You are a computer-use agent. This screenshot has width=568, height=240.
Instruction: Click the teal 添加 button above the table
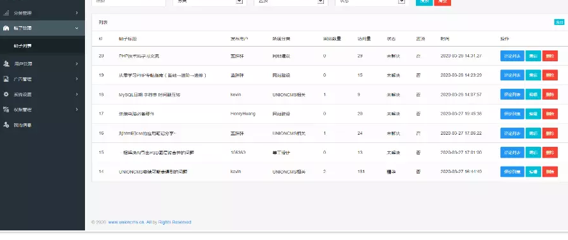pos(559,22)
